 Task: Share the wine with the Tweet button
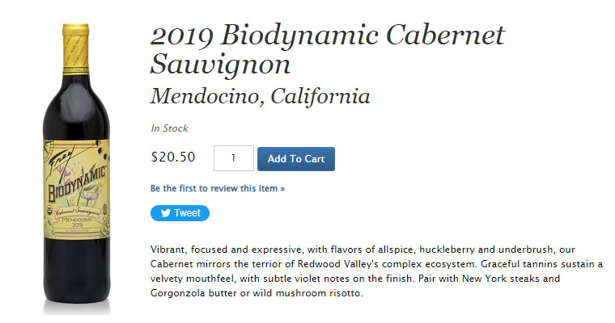pyautogui.click(x=180, y=213)
